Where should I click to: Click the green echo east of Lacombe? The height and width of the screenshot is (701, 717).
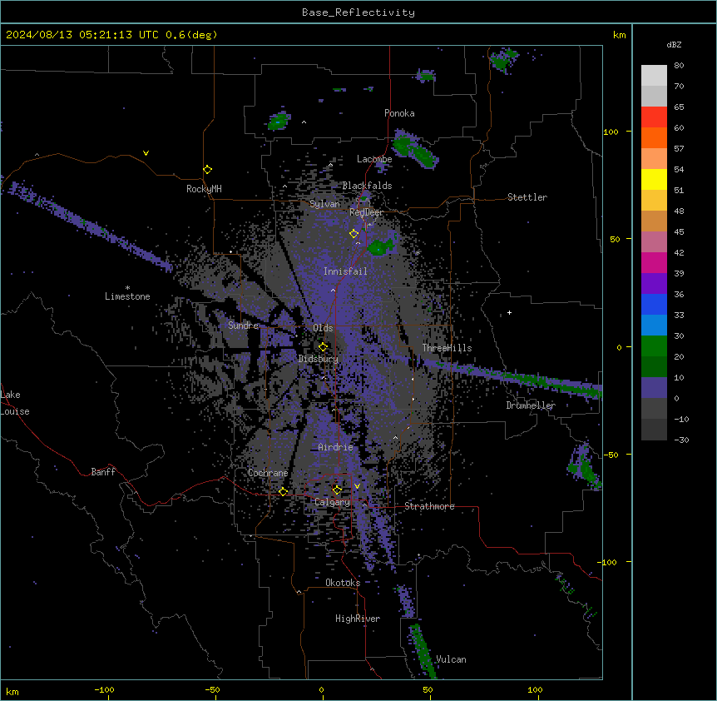[x=415, y=149]
